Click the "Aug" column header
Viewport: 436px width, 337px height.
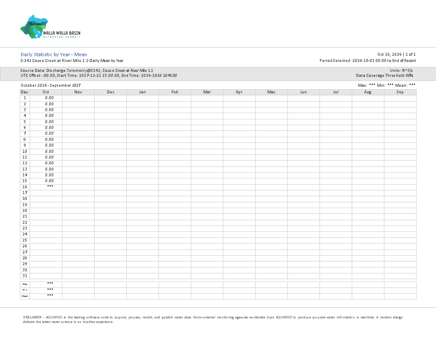368,92
